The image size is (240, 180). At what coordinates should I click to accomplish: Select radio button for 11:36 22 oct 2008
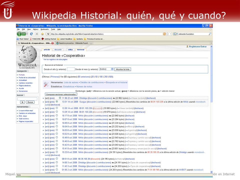point(60,98)
